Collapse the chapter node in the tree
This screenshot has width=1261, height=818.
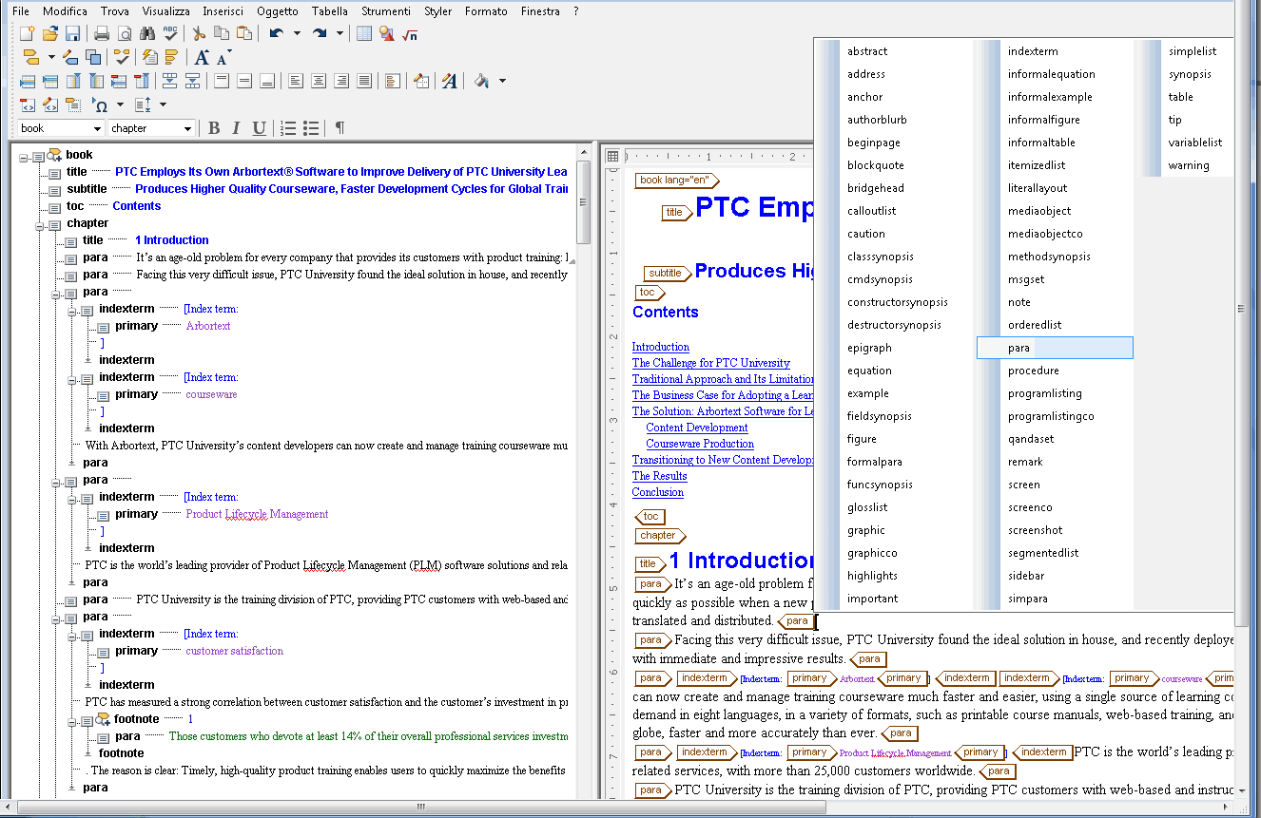point(41,224)
